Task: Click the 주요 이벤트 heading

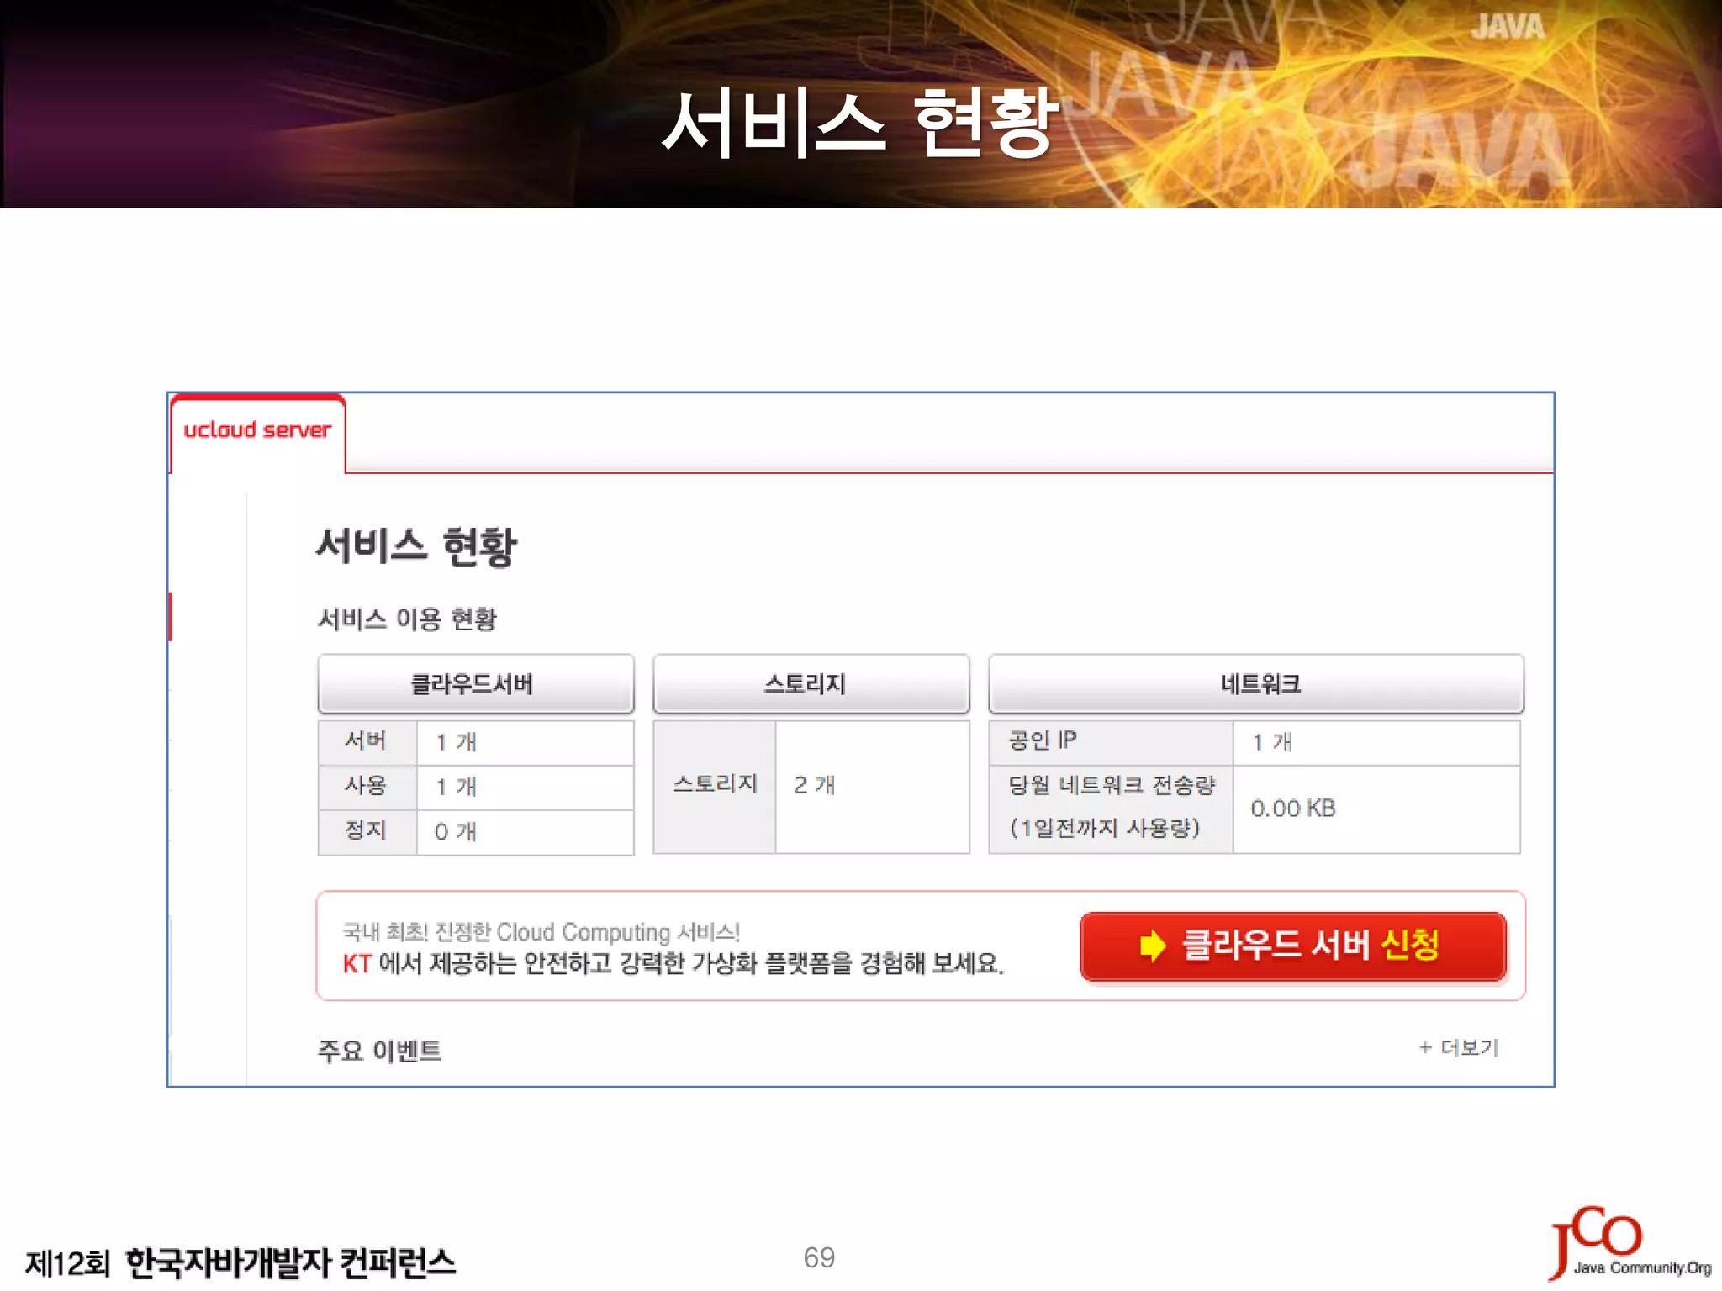Action: (x=379, y=1050)
